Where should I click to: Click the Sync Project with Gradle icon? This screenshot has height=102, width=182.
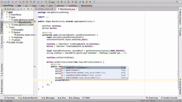coord(80,2)
